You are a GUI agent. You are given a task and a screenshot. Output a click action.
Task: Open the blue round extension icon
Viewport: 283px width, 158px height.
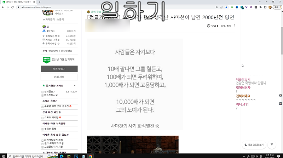coord(237,7)
